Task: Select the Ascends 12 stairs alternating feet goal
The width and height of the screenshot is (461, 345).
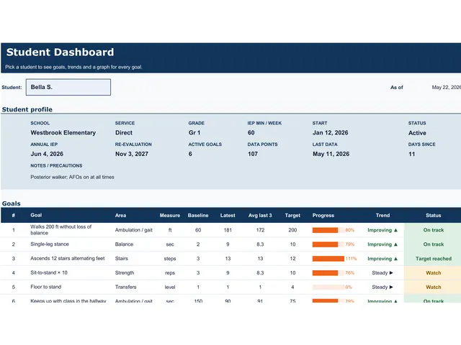Action: [68, 258]
